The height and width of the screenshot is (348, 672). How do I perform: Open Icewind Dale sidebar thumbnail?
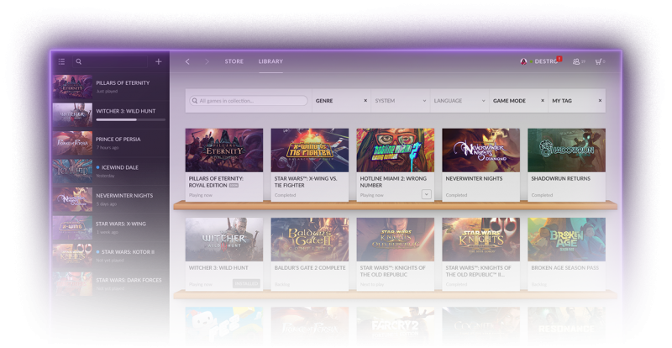tap(72, 171)
